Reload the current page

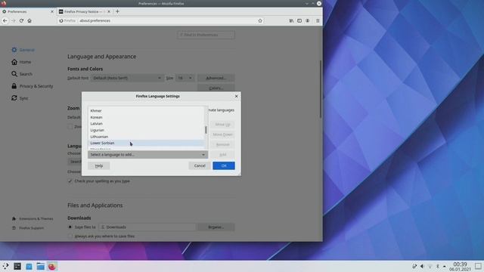[x=21, y=20]
